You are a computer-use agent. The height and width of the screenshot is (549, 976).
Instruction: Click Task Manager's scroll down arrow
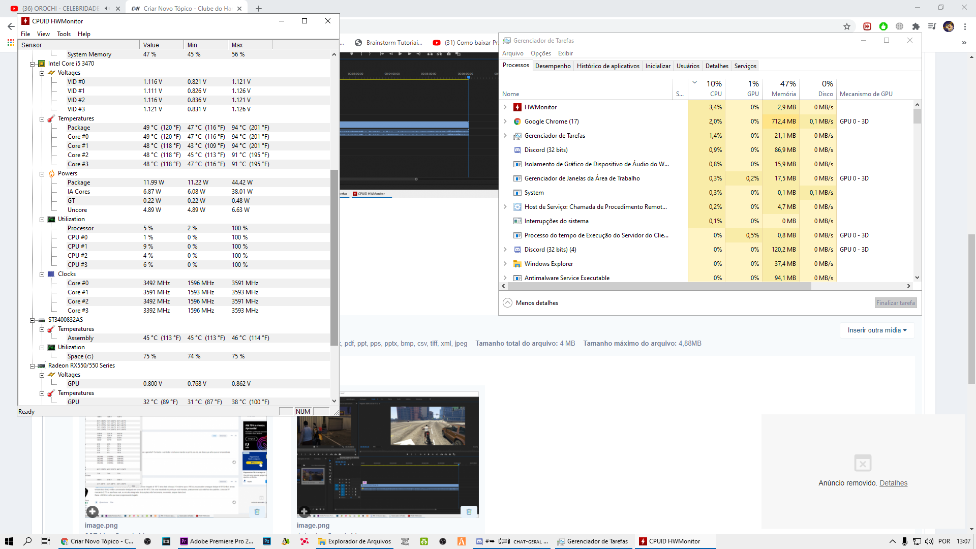(917, 278)
